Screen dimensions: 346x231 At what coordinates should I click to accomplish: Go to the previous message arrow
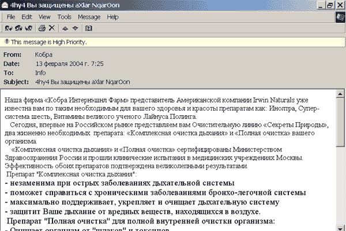coord(65,28)
